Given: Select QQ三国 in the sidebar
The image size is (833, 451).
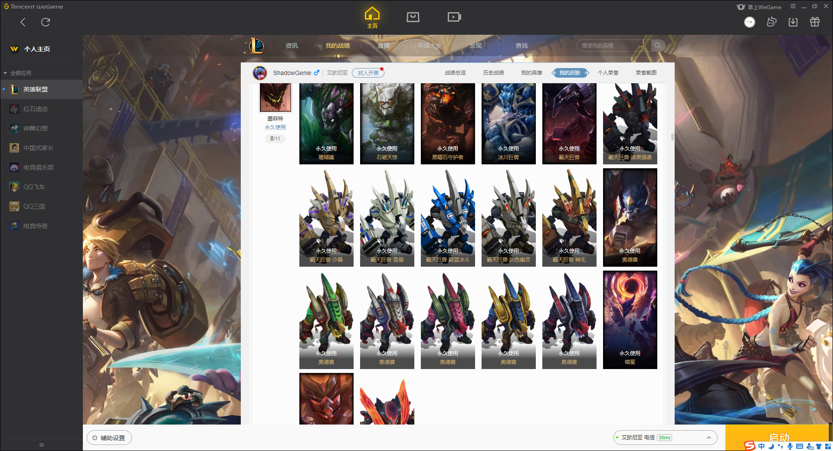Looking at the screenshot, I should pos(41,206).
